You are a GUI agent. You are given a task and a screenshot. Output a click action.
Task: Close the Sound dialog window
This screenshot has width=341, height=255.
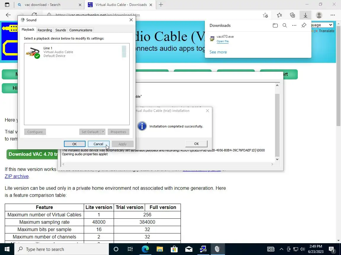tap(131, 20)
